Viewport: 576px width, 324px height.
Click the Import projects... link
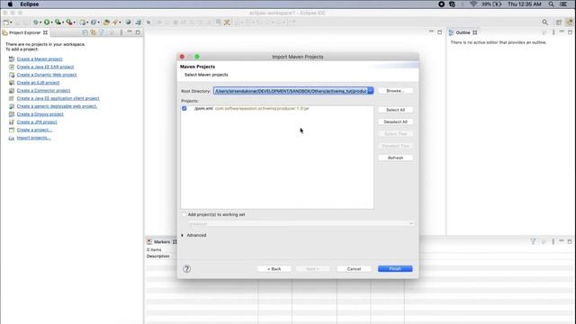pos(34,138)
